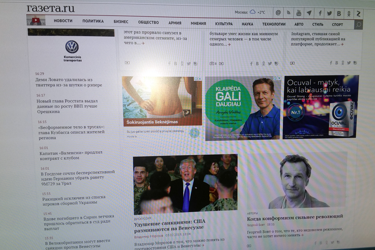Open the Facebook icon in the header
The image size is (375, 250).
click(320, 13)
